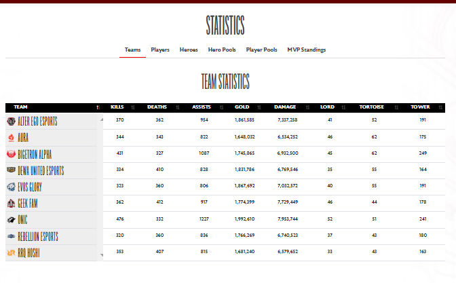Click Bigetron Alpha's assists value 1087
Image resolution: width=456 pixels, height=283 pixels.
pos(204,153)
